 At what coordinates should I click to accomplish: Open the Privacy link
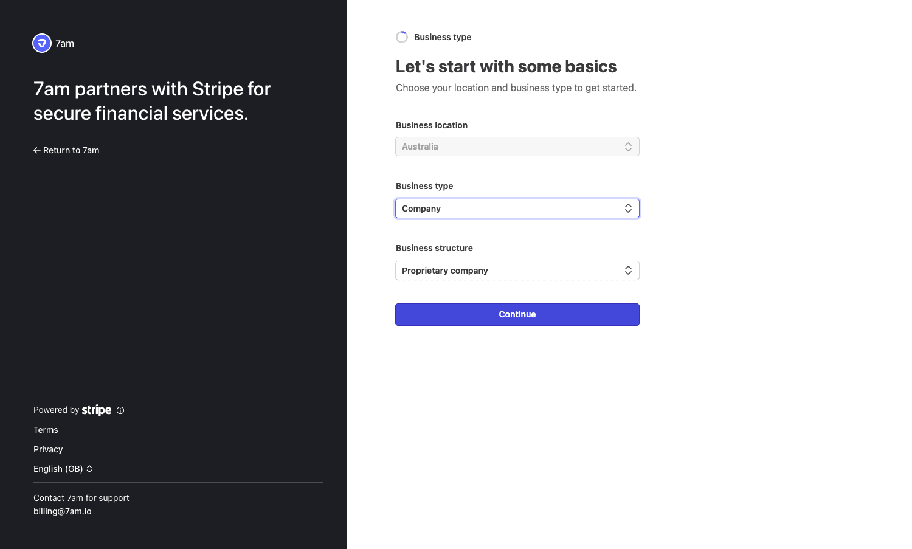click(x=48, y=449)
